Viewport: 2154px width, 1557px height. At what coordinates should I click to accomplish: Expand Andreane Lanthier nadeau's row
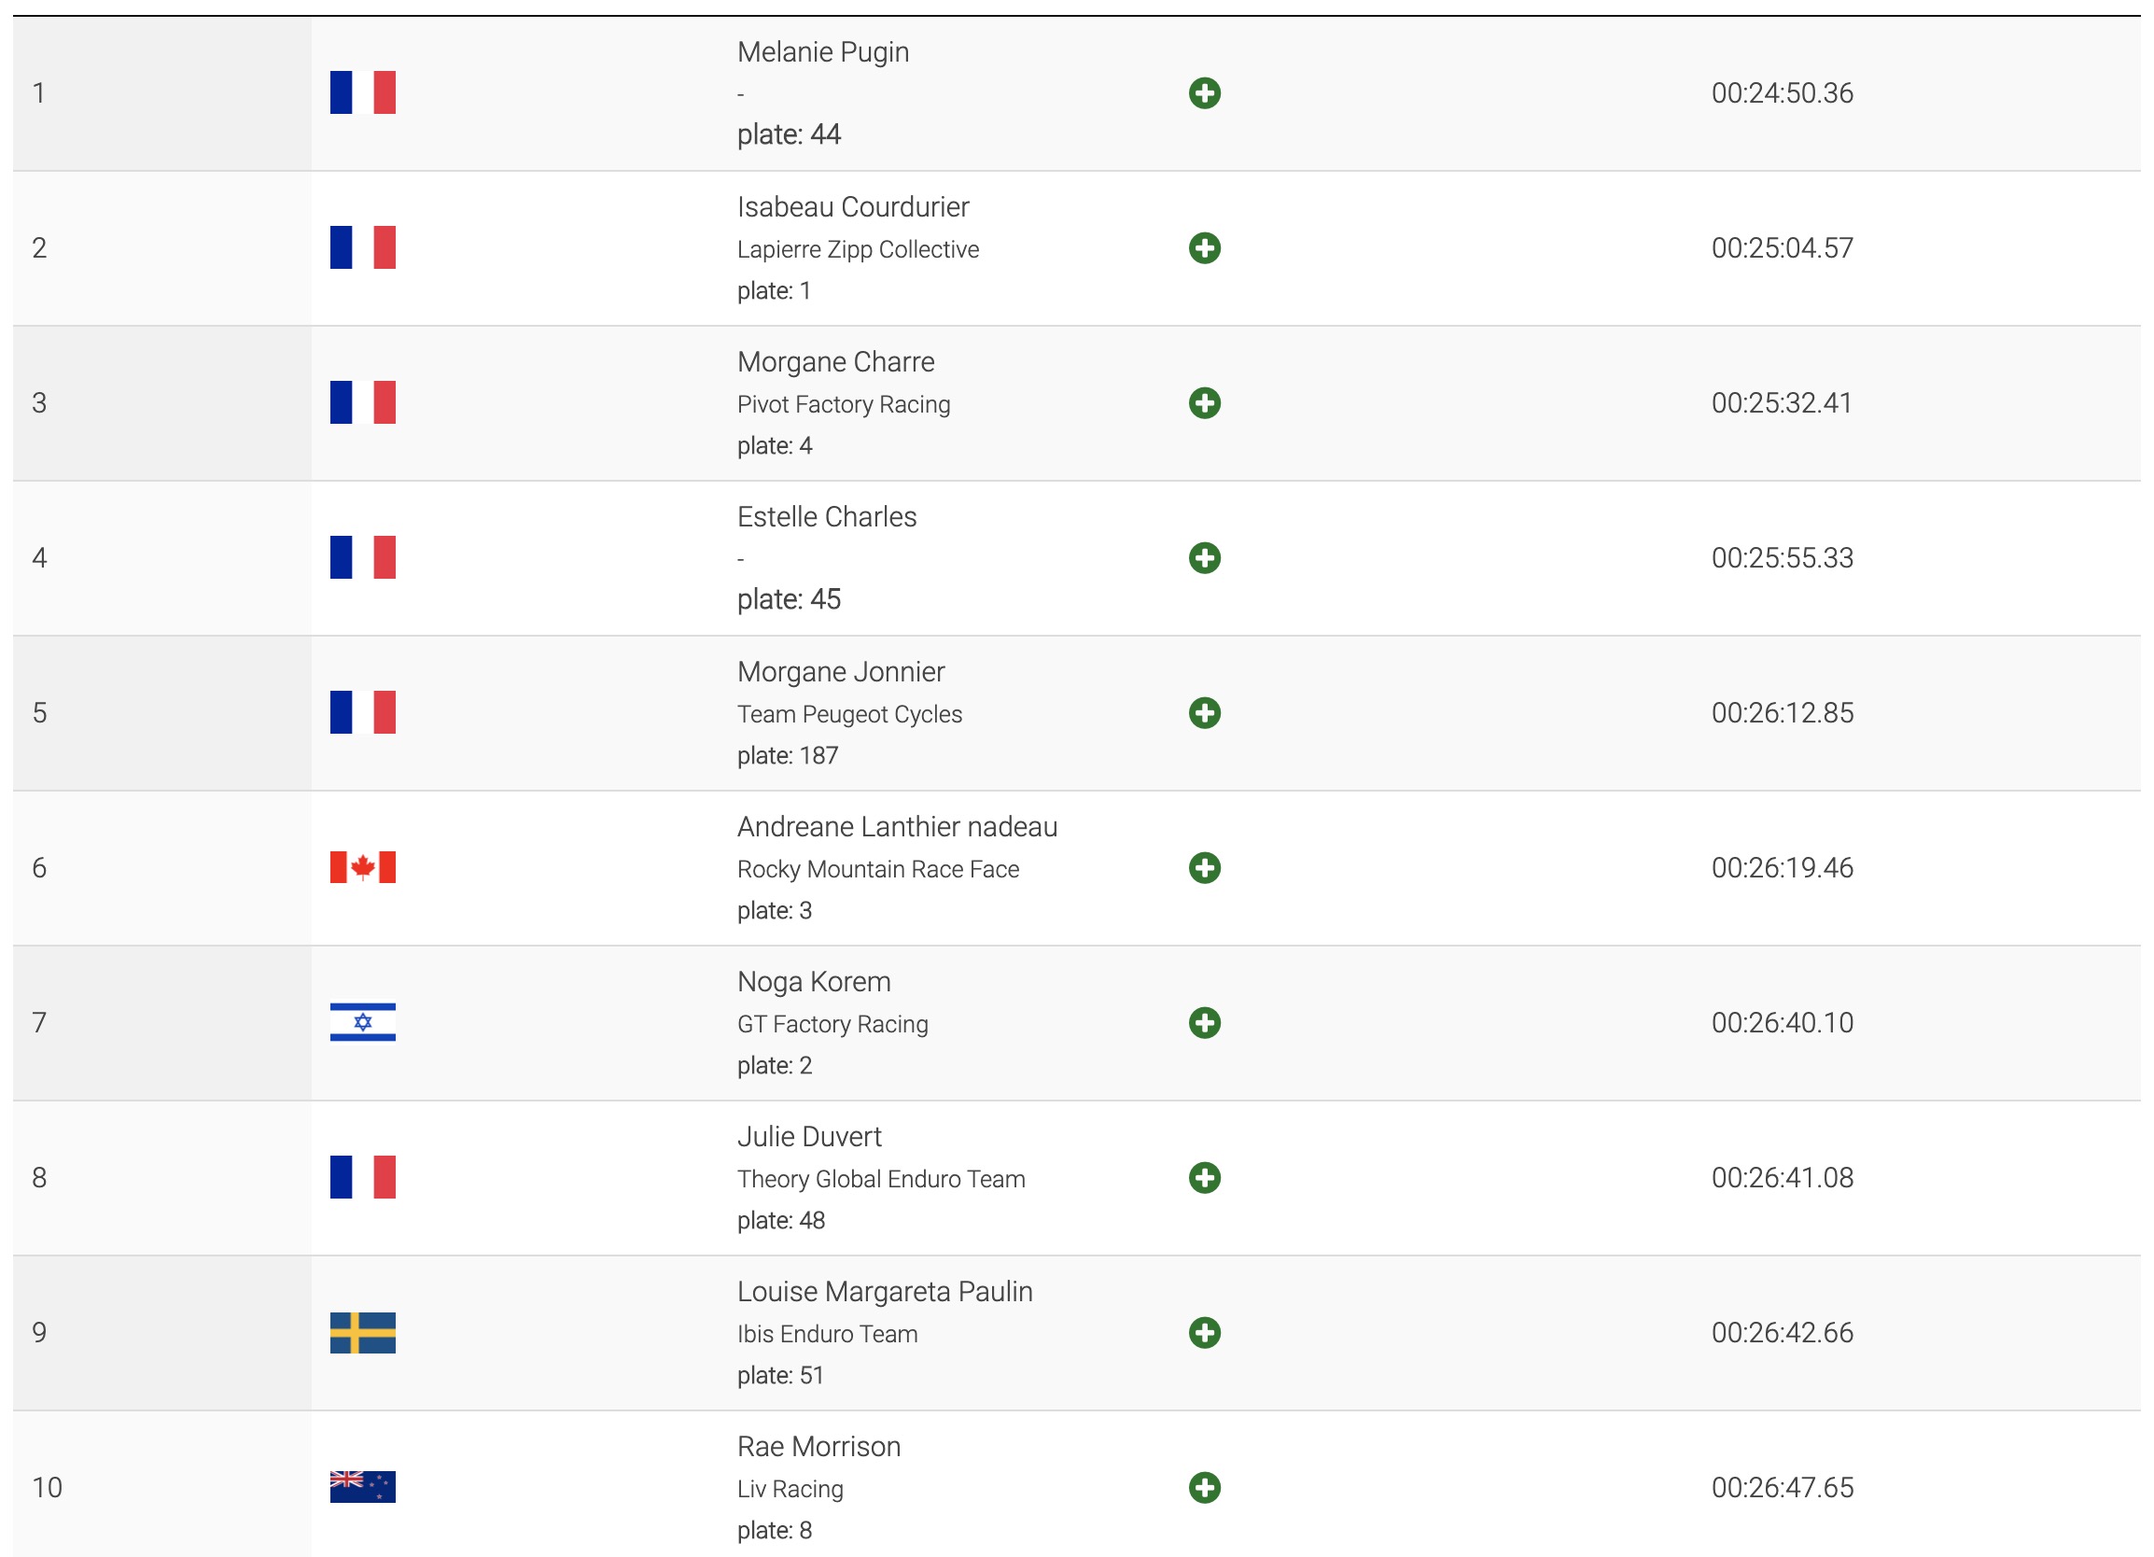[1204, 867]
